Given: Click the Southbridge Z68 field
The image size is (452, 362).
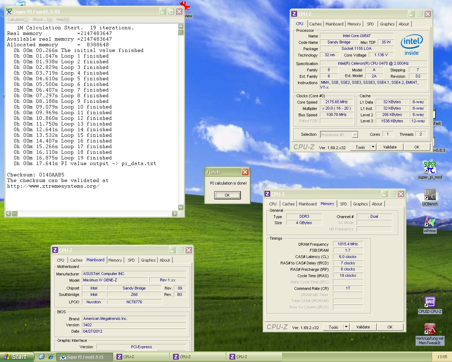Looking at the screenshot, I should click(x=134, y=294).
